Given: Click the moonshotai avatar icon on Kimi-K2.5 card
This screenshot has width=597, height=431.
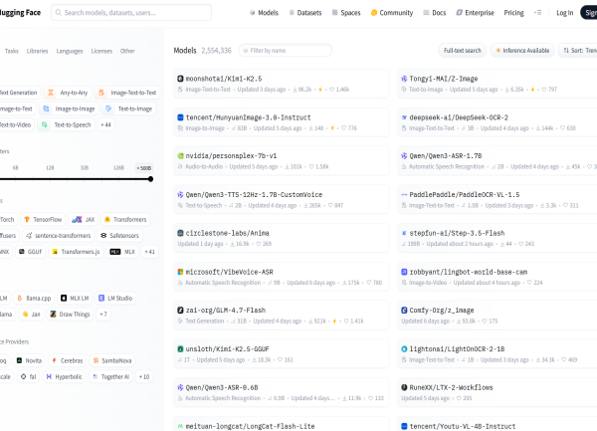Looking at the screenshot, I should (180, 79).
